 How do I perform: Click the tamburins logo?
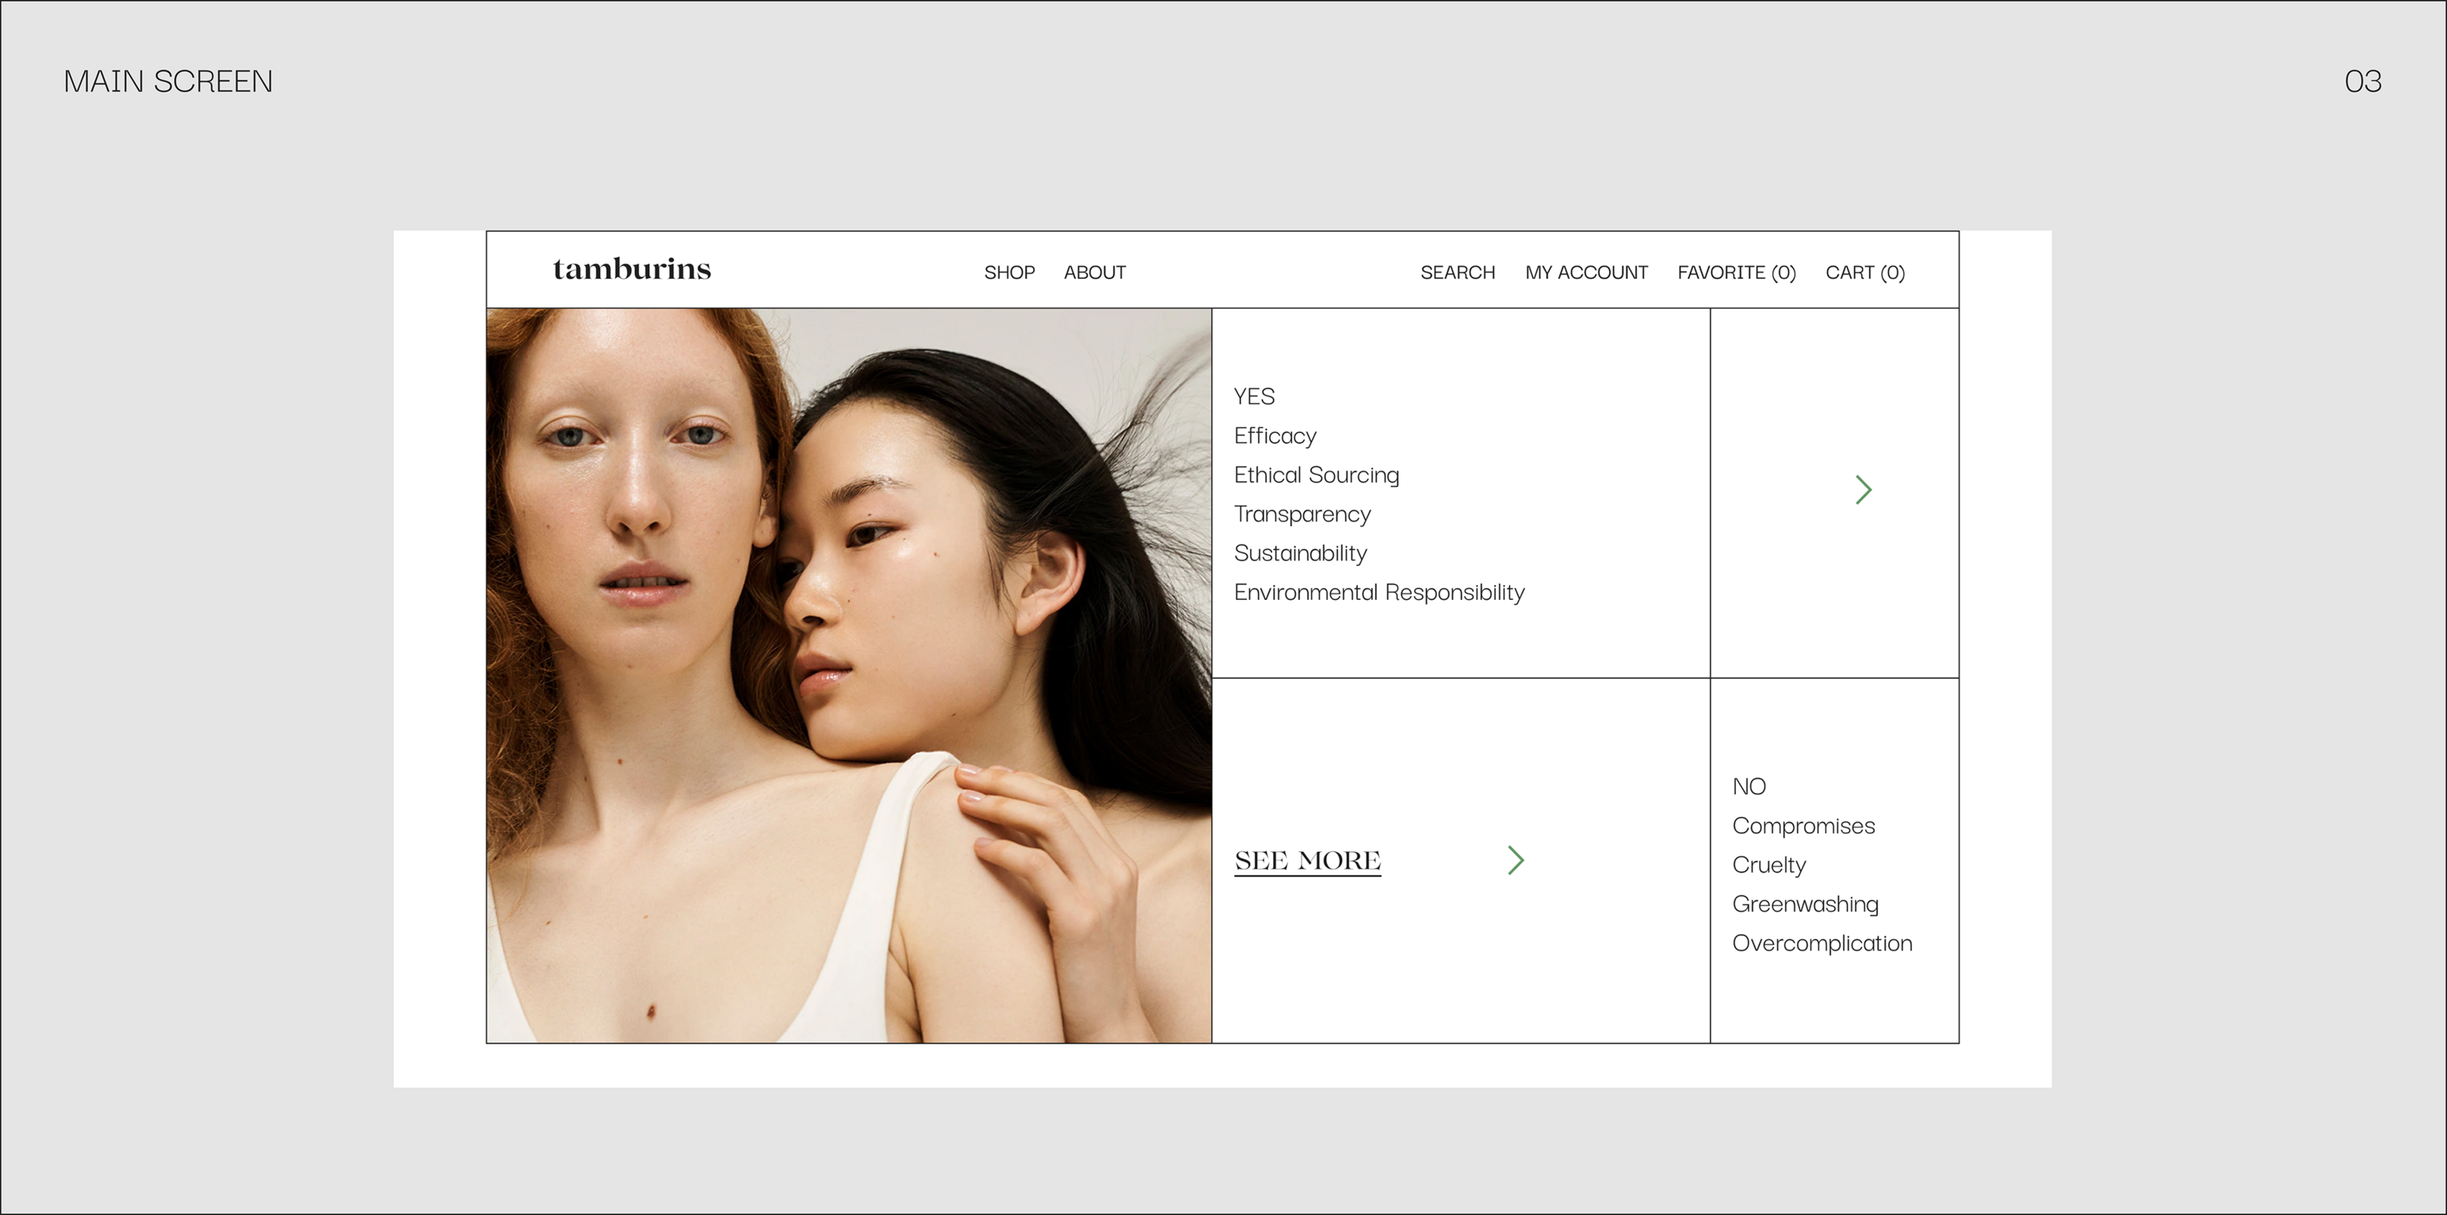632,270
